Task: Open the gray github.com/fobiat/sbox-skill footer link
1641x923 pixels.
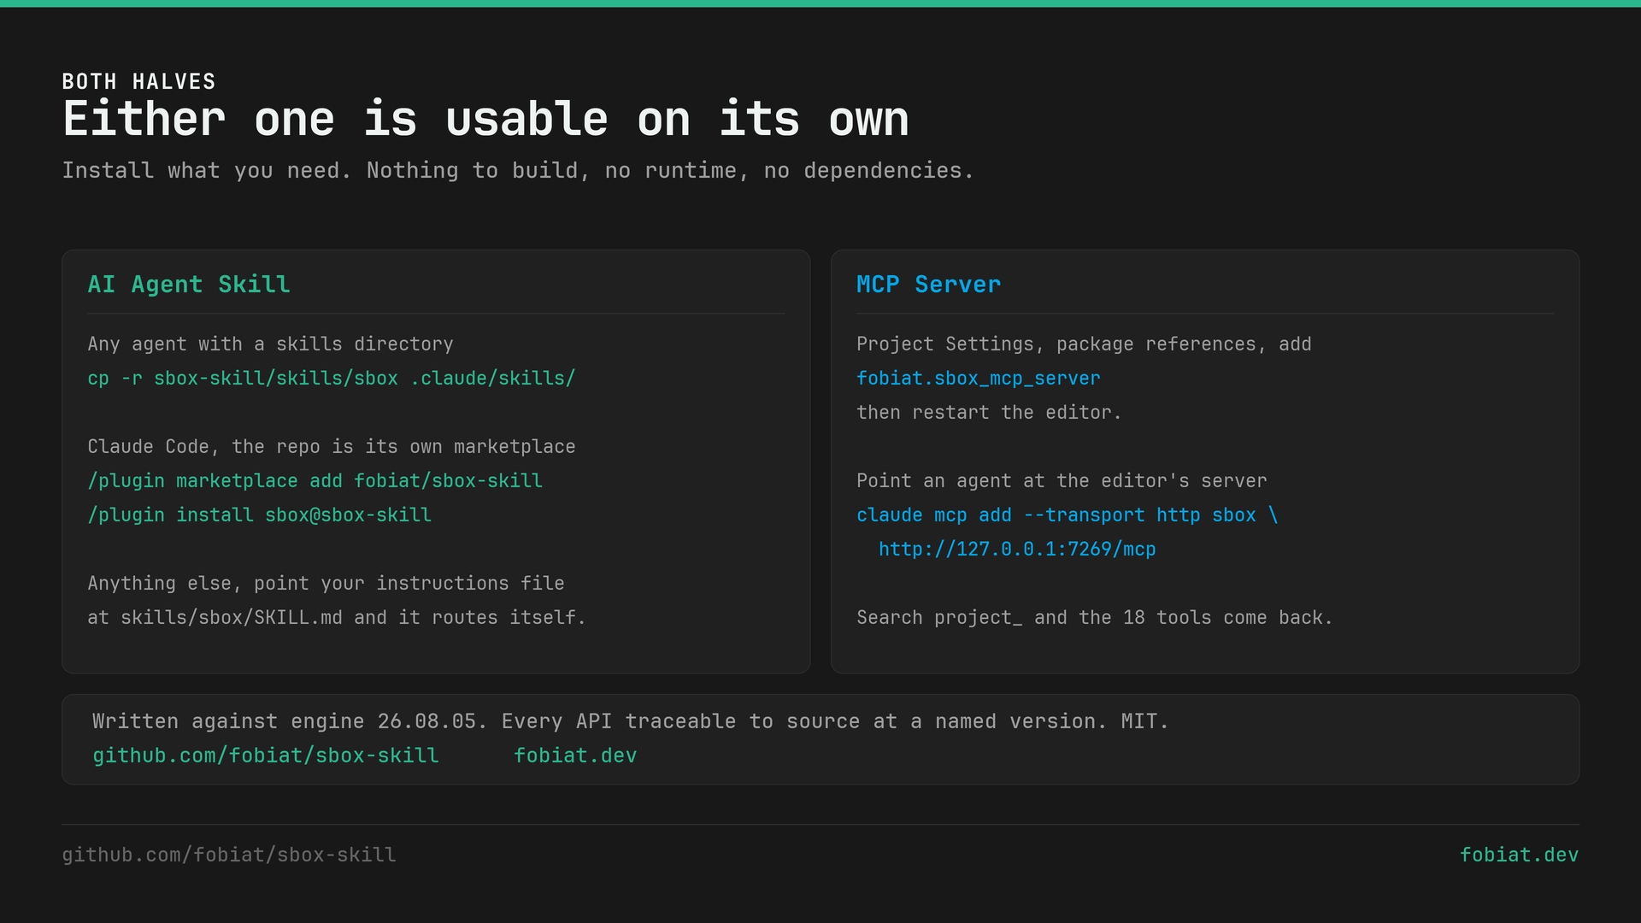Action: pos(229,855)
